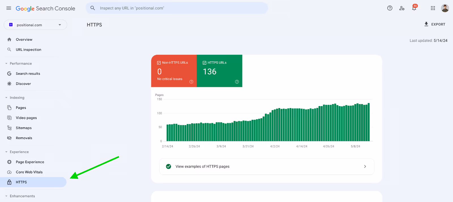453x202 pixels.
Task: Open View examples of HTTPS pages
Action: coord(267,166)
